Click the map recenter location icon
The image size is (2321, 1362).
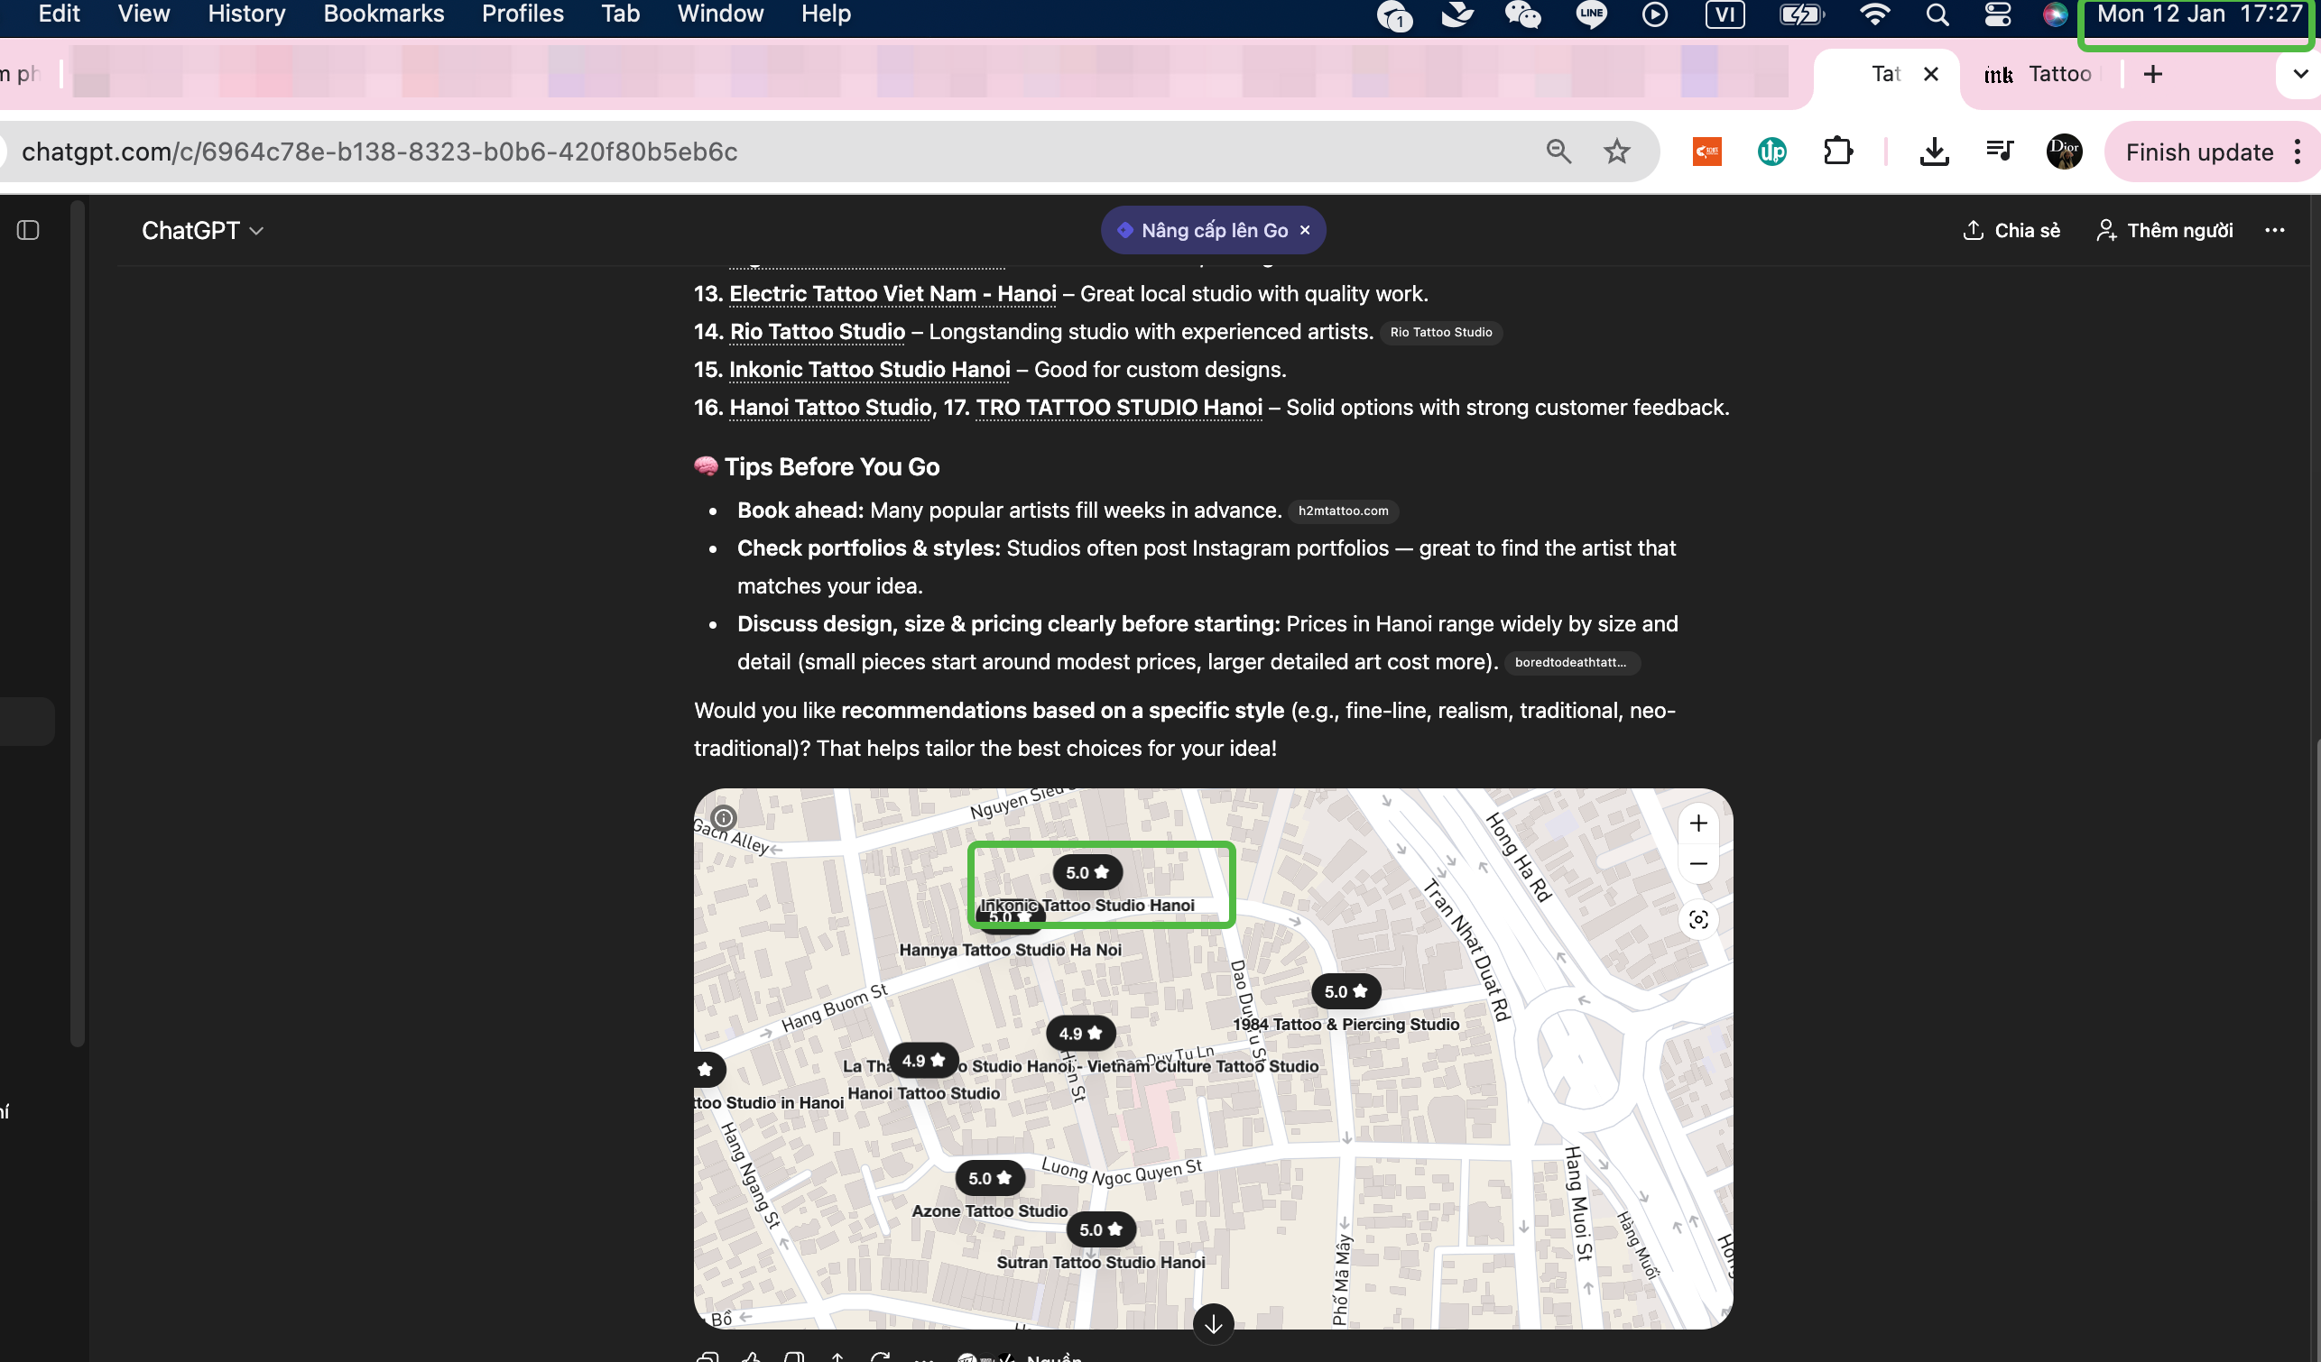tap(1698, 919)
